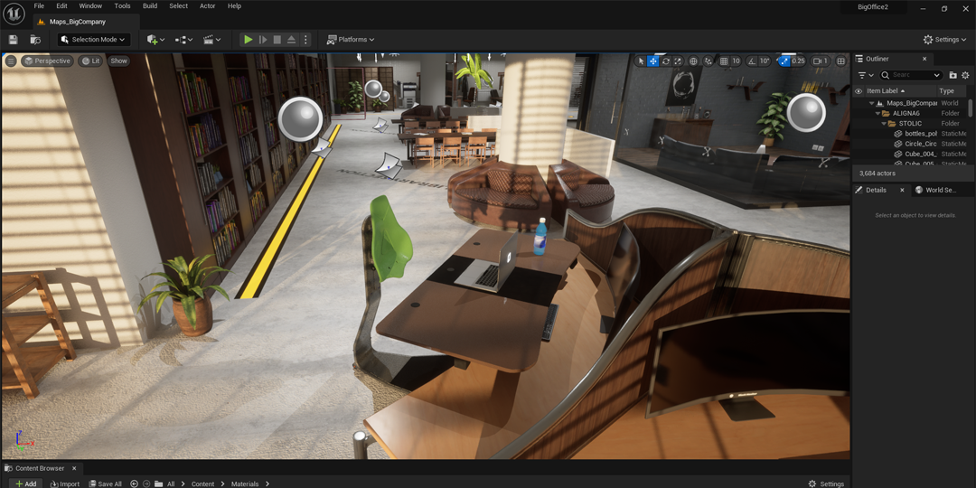Toggle grid snapping in the viewport

pyautogui.click(x=724, y=61)
